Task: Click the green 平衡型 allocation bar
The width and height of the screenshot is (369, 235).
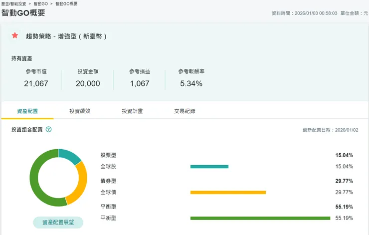Action: tap(260, 218)
